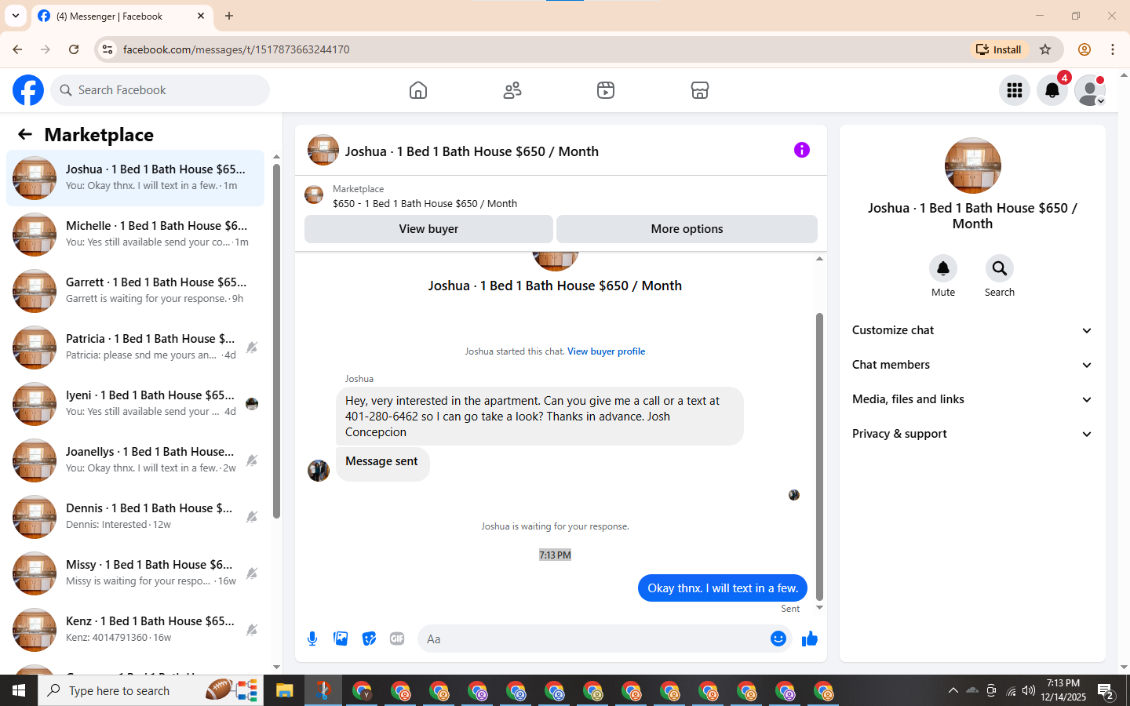Show hidden system tray icons

pyautogui.click(x=953, y=690)
